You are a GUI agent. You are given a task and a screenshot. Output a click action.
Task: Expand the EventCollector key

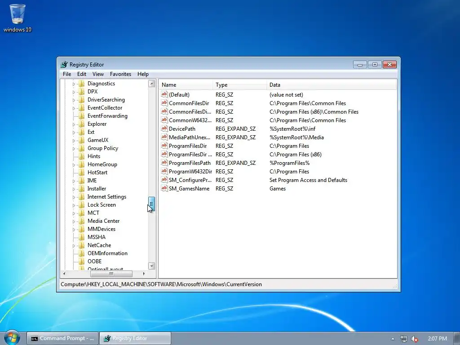tap(74, 108)
